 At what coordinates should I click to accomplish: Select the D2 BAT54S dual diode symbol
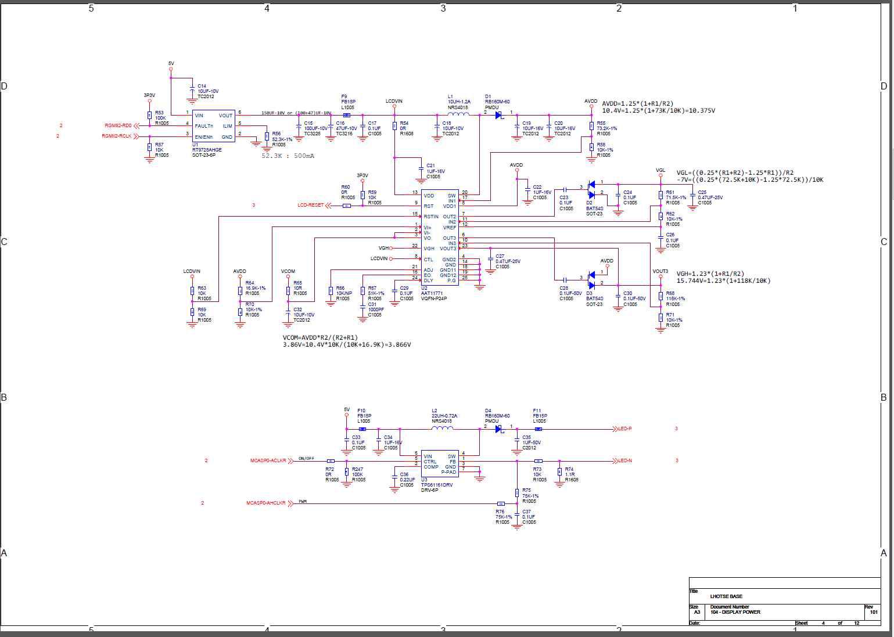click(592, 190)
